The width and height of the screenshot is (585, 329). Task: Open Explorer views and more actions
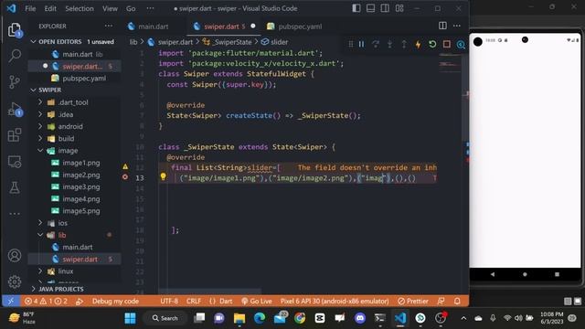109,26
